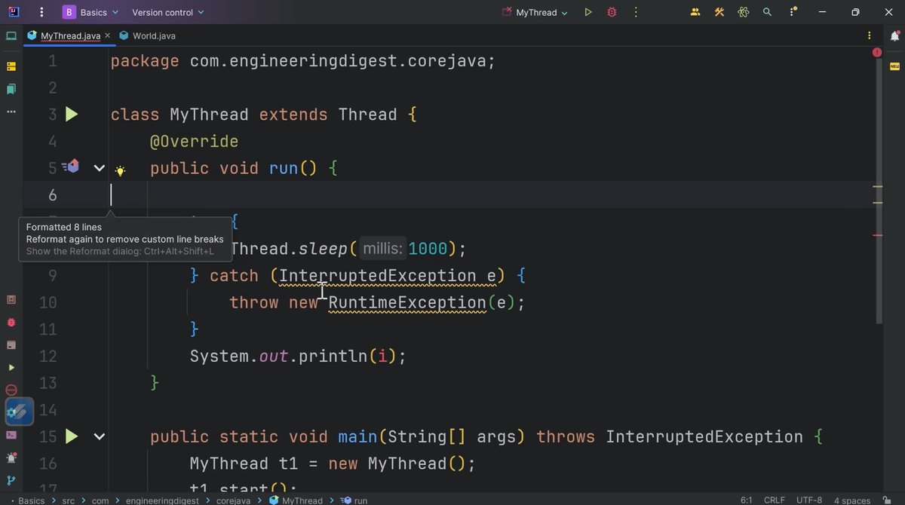Image resolution: width=905 pixels, height=505 pixels.
Task: Open the Basics project dropdown
Action: click(x=90, y=12)
